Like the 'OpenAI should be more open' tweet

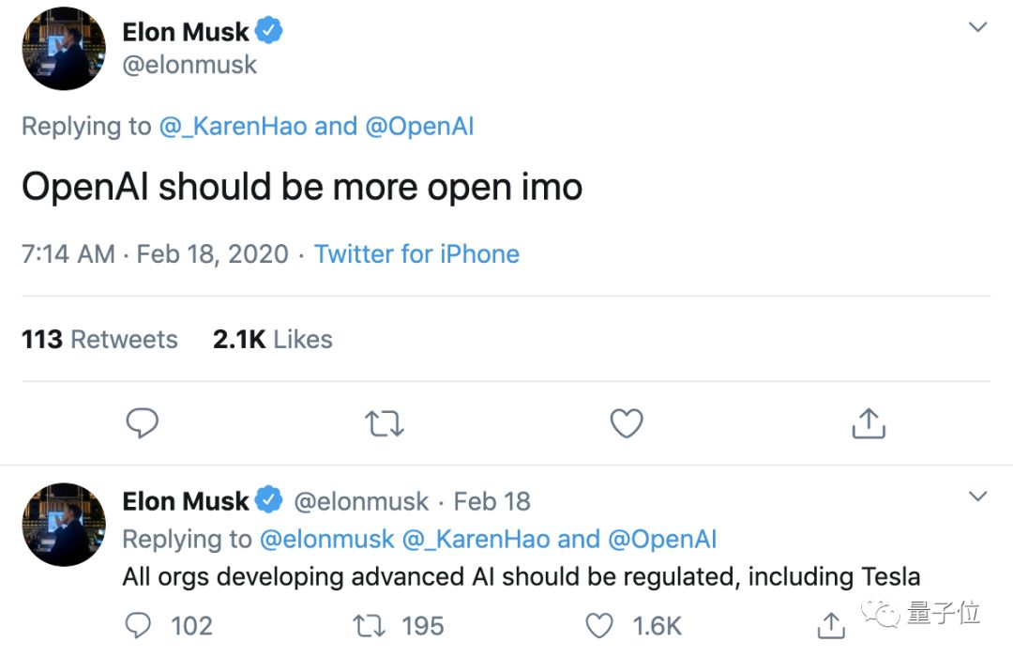626,423
